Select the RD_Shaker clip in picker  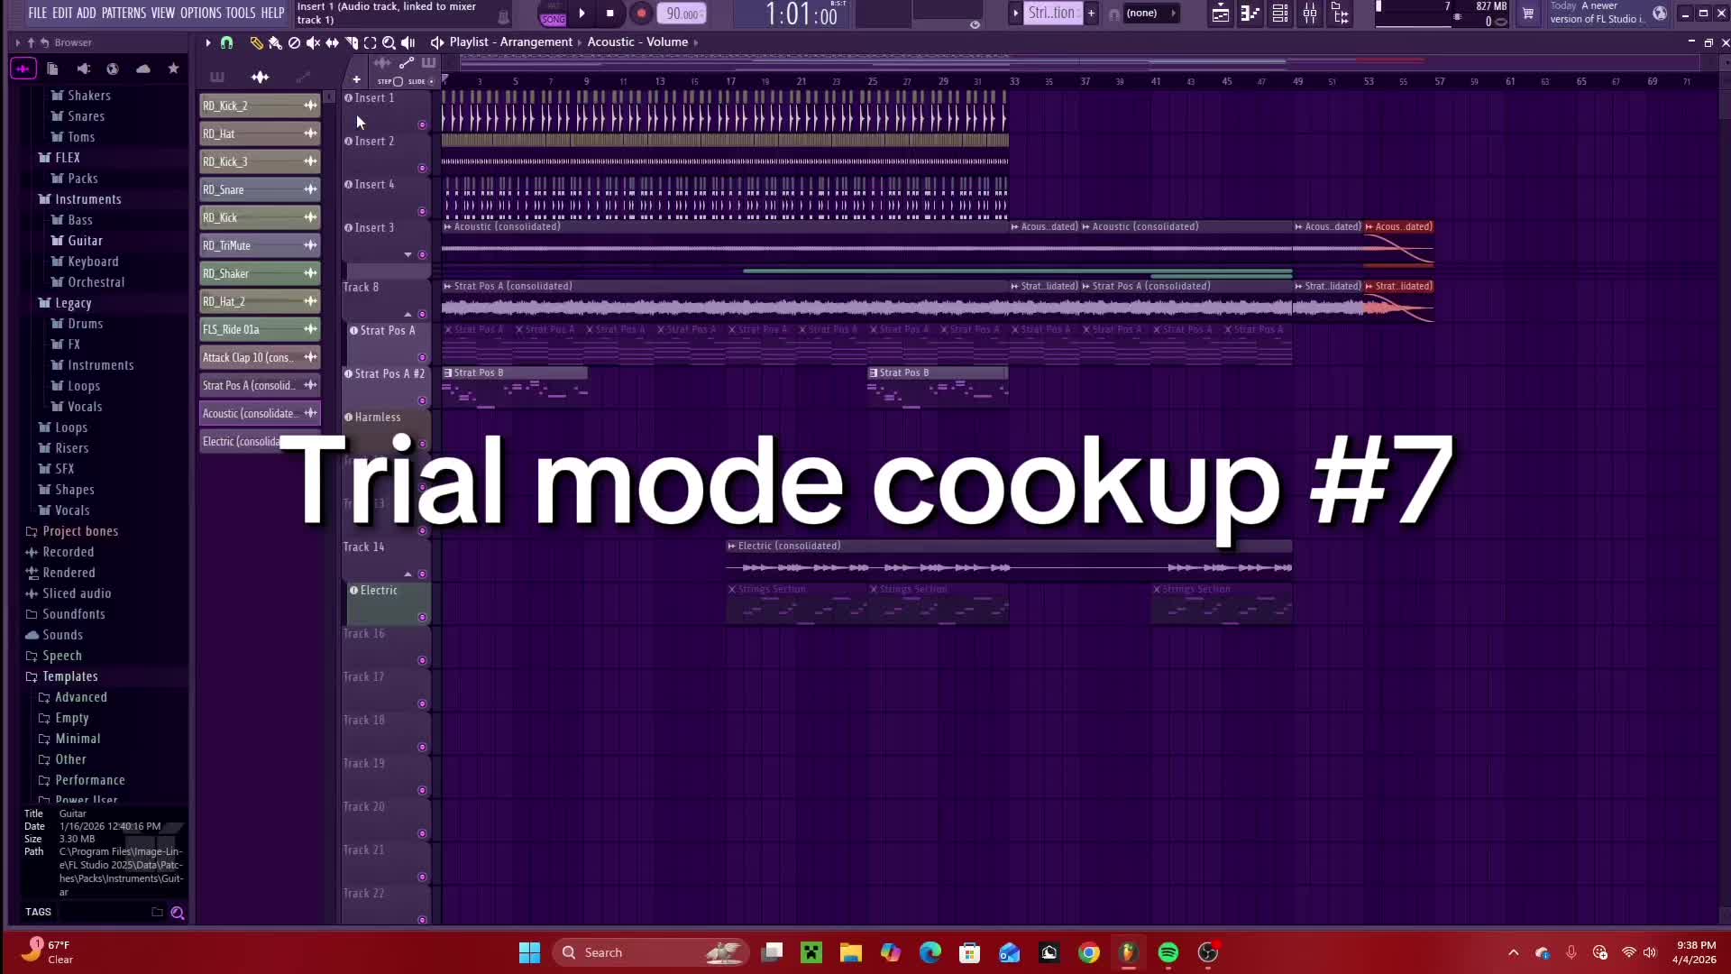260,273
